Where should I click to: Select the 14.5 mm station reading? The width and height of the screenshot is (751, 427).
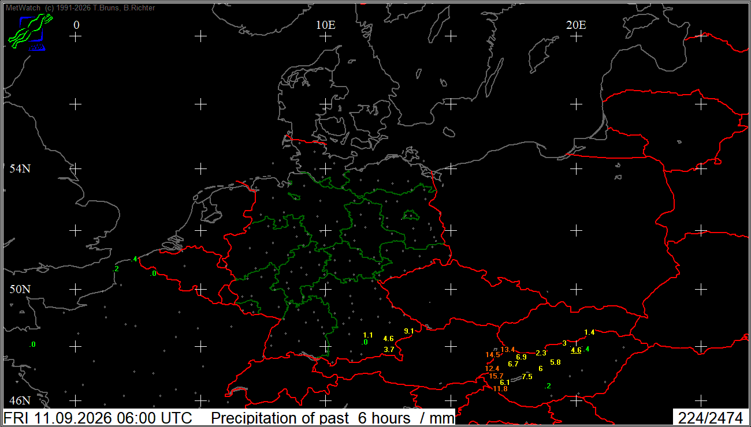[x=493, y=355]
